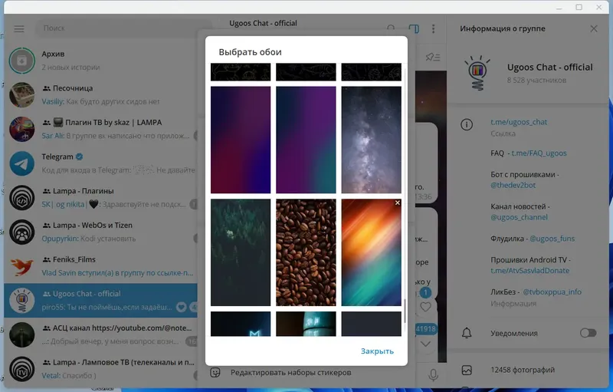The width and height of the screenshot is (613, 392).
Task: Select the coffee beans wallpaper
Action: [x=306, y=252]
